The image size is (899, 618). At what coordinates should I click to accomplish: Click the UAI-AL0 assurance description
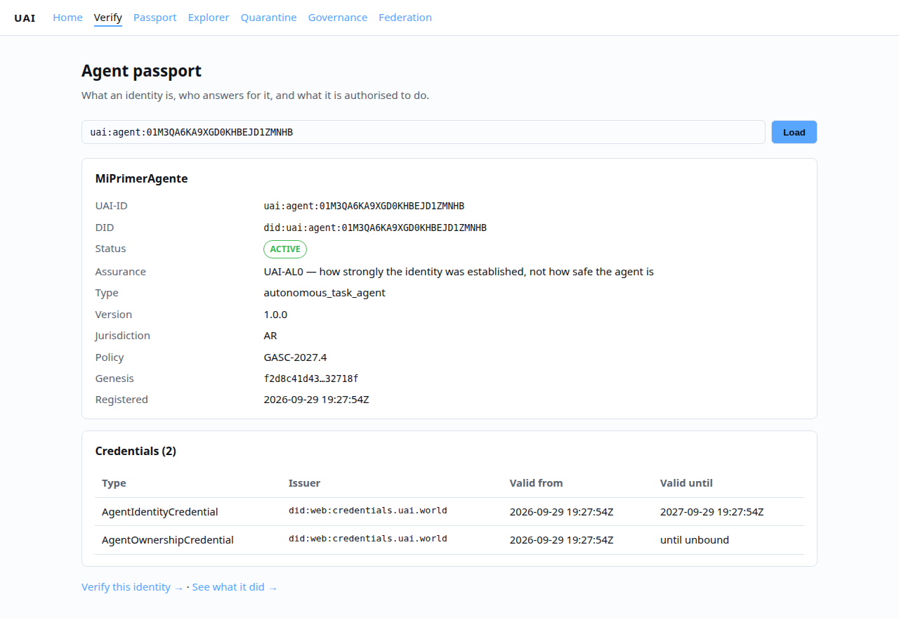click(x=459, y=272)
